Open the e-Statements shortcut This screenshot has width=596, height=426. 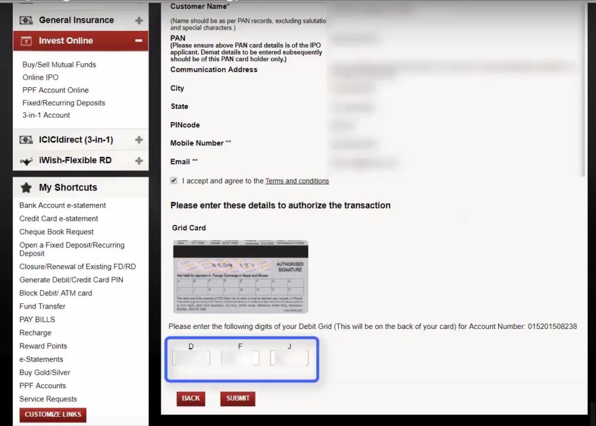tap(41, 359)
